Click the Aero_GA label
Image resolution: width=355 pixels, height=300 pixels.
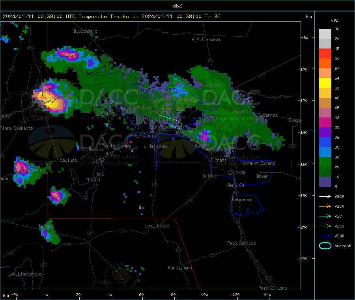(x=235, y=185)
